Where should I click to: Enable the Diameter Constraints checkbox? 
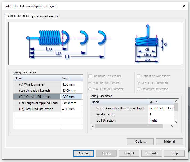coord(90,76)
